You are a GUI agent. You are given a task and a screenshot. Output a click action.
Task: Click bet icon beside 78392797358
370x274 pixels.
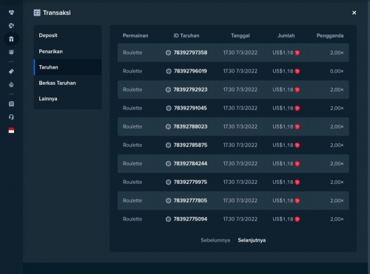pyautogui.click(x=168, y=52)
